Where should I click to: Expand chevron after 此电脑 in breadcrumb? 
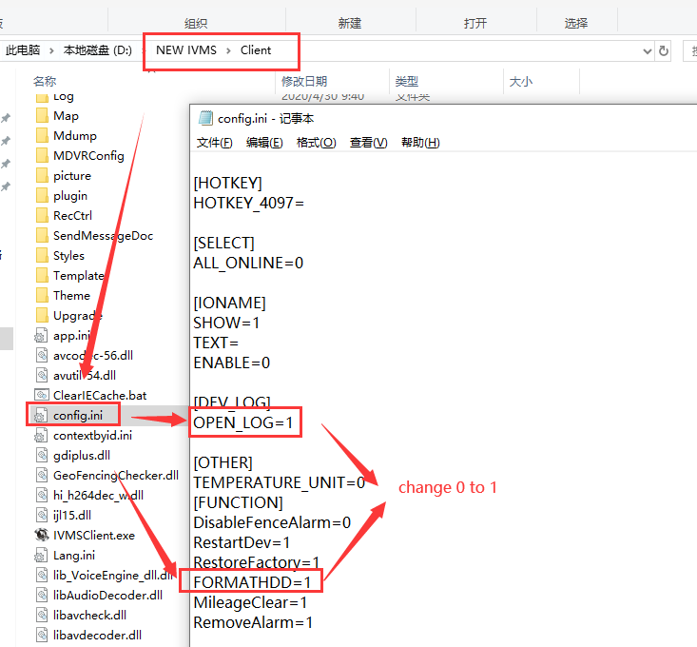(x=51, y=50)
